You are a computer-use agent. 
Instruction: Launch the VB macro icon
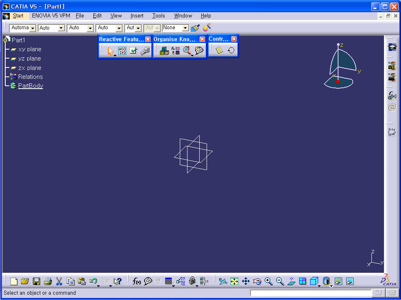[x=392, y=66]
